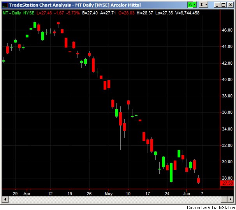Click the 40.00 price axis label
236x210 pixels.
227,79
